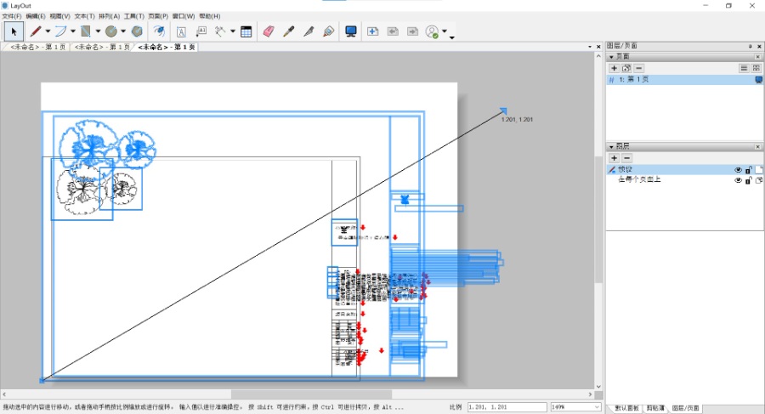Open the 文本(T) menu
The width and height of the screenshot is (765, 414).
pos(84,16)
